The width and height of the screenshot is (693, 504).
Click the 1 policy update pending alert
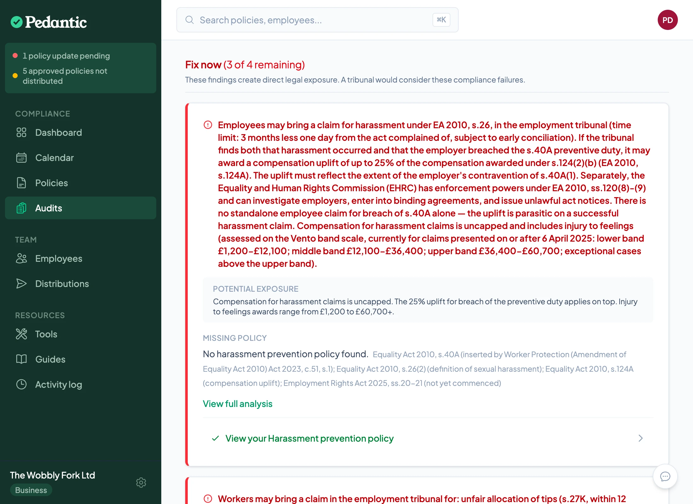click(x=66, y=55)
